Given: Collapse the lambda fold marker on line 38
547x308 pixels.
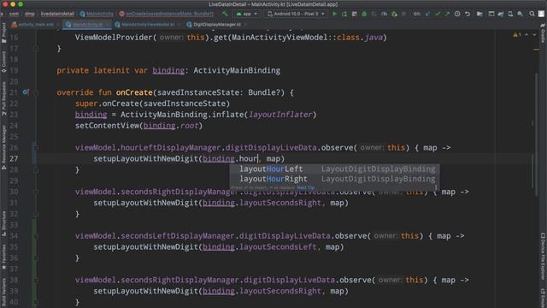Looking at the screenshot, I should click(x=36, y=280).
